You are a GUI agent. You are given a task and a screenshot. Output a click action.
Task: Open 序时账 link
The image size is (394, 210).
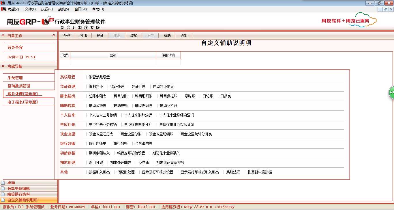pyautogui.click(x=190, y=96)
